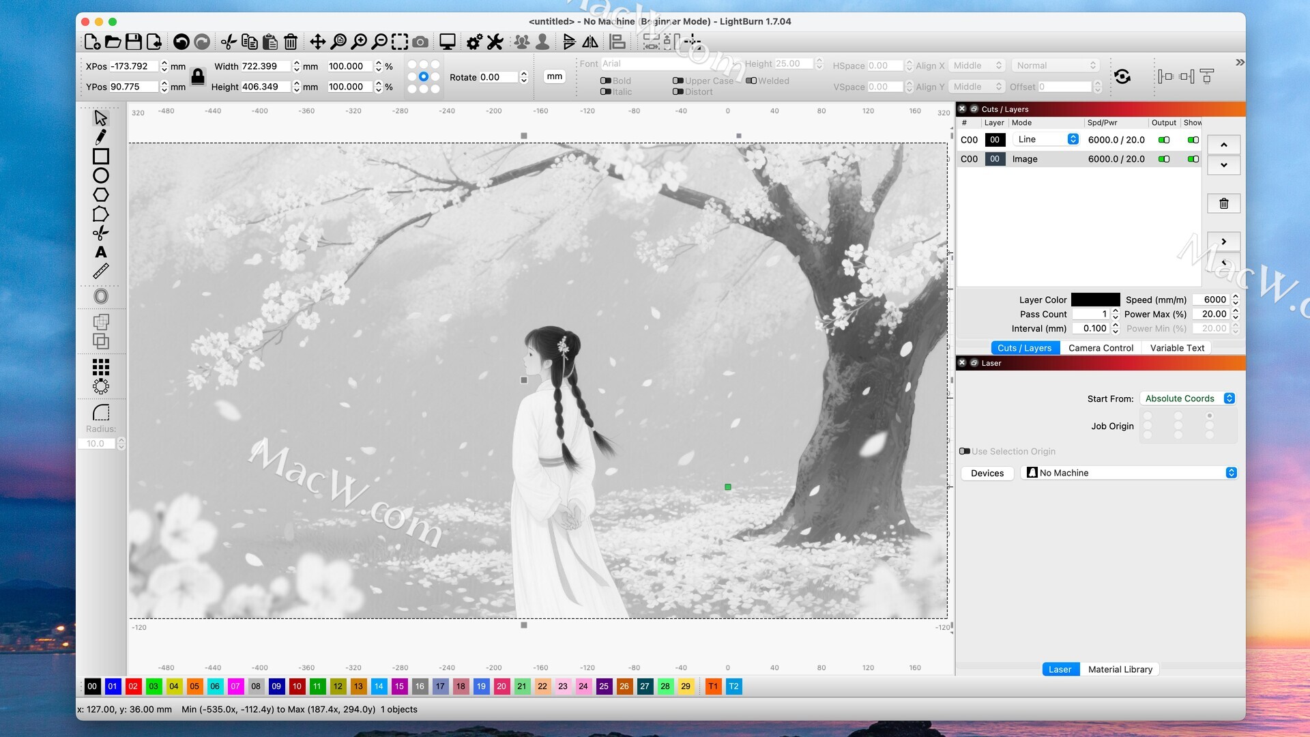The height and width of the screenshot is (737, 1310).
Task: Switch to Material Library tab
Action: 1120,669
